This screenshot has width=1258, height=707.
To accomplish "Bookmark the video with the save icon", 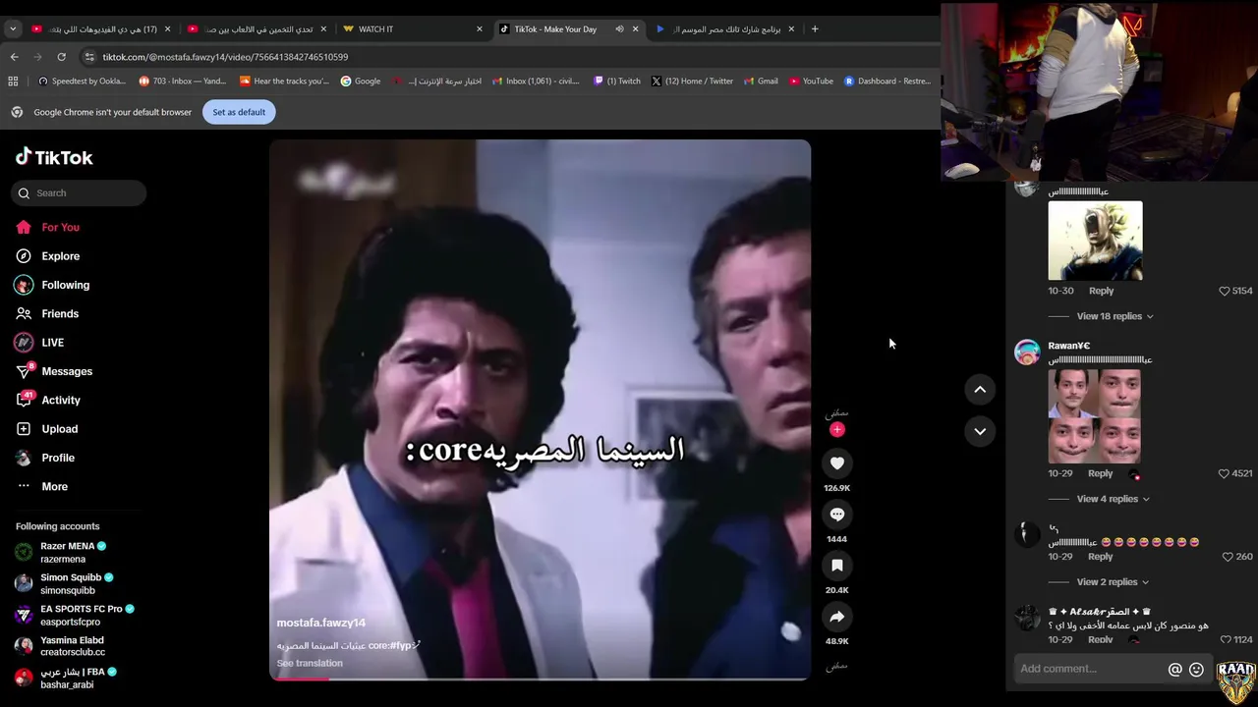I will [x=837, y=566].
